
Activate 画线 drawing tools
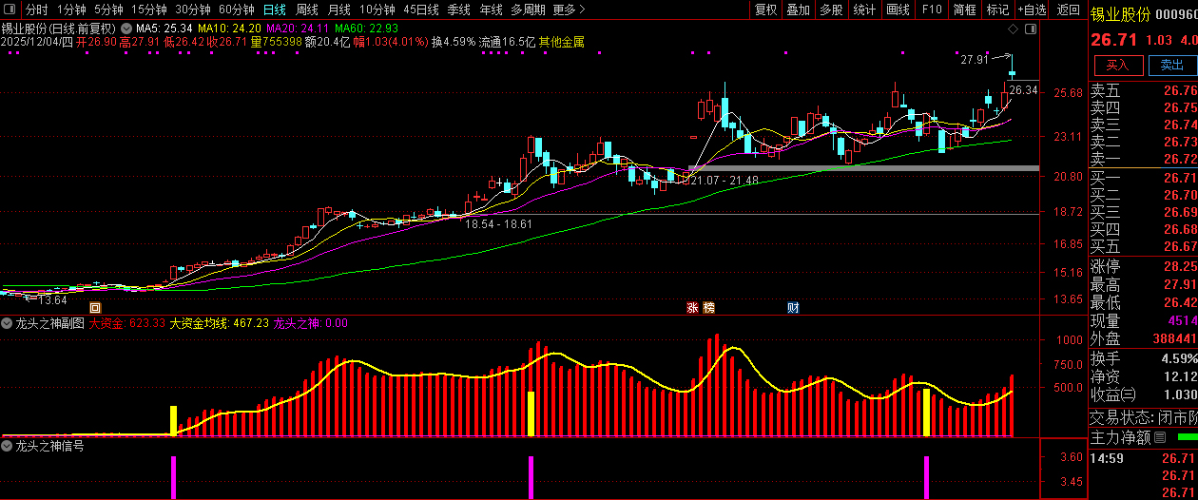click(898, 10)
